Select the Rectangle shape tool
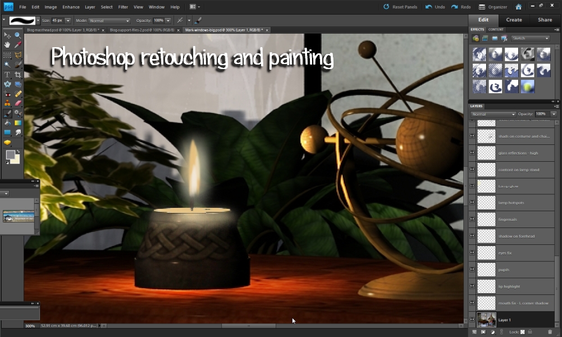The image size is (562, 337). click(x=7, y=133)
